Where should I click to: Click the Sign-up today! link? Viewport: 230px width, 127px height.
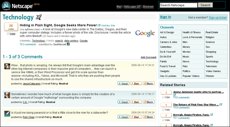point(218,17)
